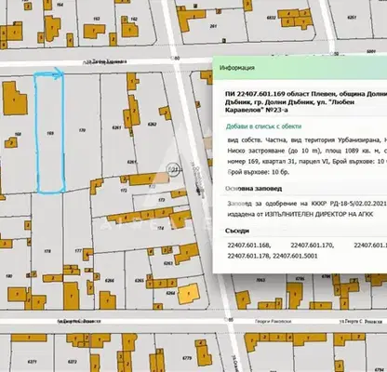Click the 'издадена от ИЗПЪЛНИТЕЛЕН ДИРЕКТОР НА АГКК' line

pos(300,214)
